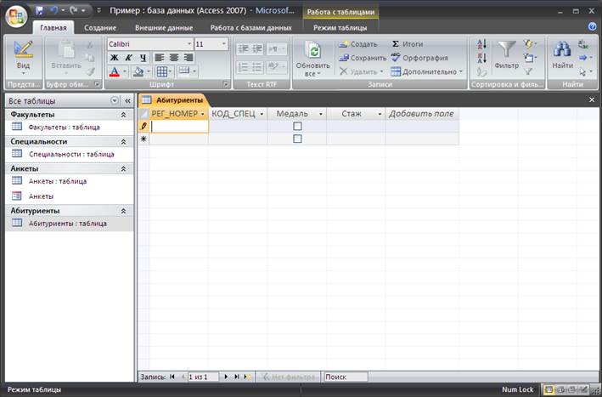
Task: Open the КОД_СПЕЦ column dropdown arrow
Action: [x=262, y=114]
